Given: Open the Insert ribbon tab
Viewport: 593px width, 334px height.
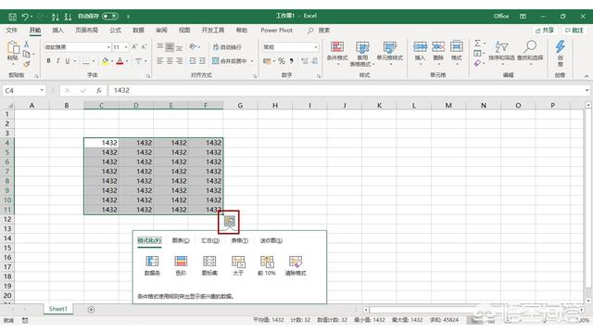Looking at the screenshot, I should click(x=57, y=31).
